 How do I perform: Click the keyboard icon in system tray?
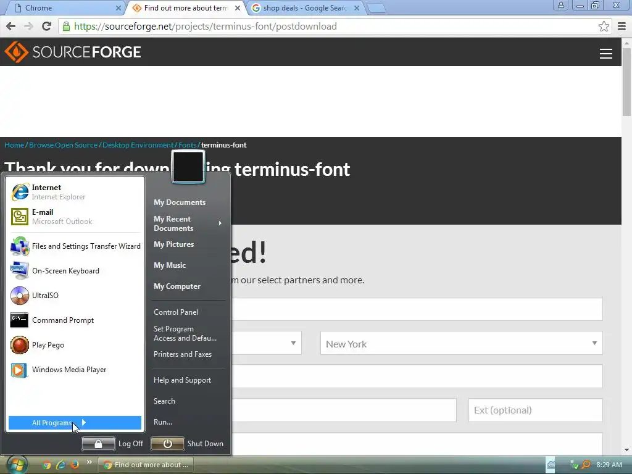pos(551,465)
